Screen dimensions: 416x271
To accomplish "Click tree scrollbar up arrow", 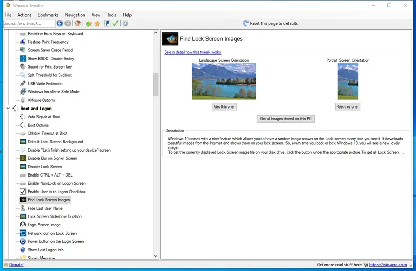I will pyautogui.click(x=155, y=33).
